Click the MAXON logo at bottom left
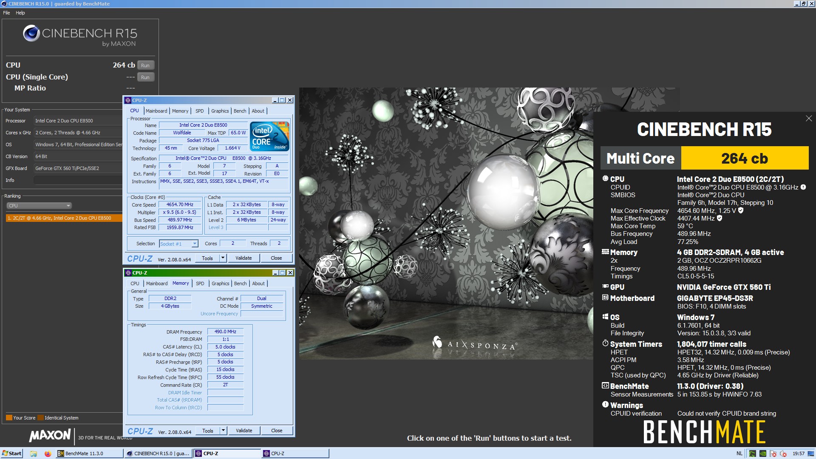816x459 pixels. [x=50, y=435]
